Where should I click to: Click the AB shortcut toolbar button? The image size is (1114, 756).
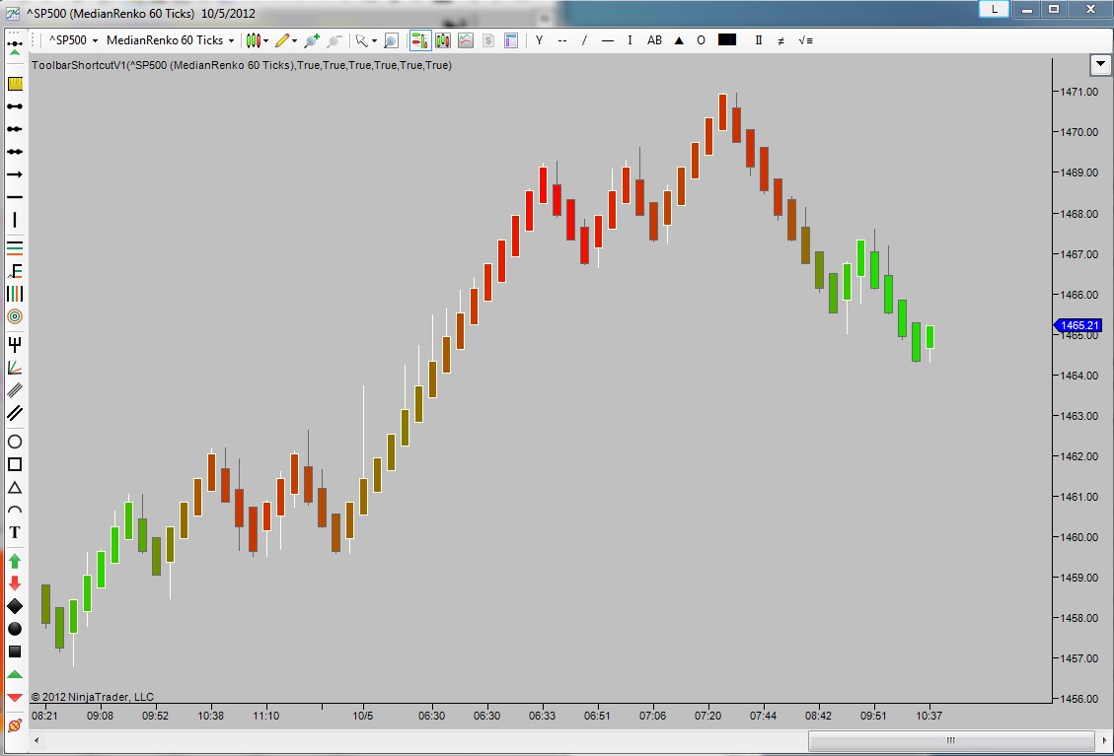654,40
